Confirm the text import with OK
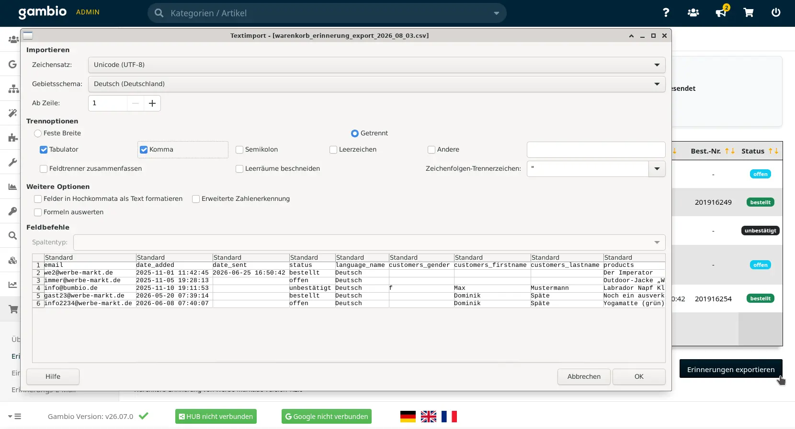Screen dimensions: 795x429 pos(639,377)
